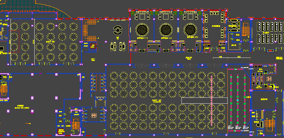Click the white empty rectangle in banquet hall
Viewport: 284px width, 138px height.
[204, 100]
